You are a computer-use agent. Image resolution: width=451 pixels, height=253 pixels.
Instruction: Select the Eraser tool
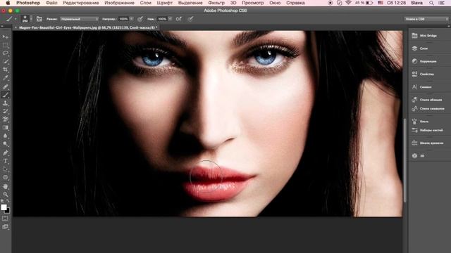(x=5, y=119)
